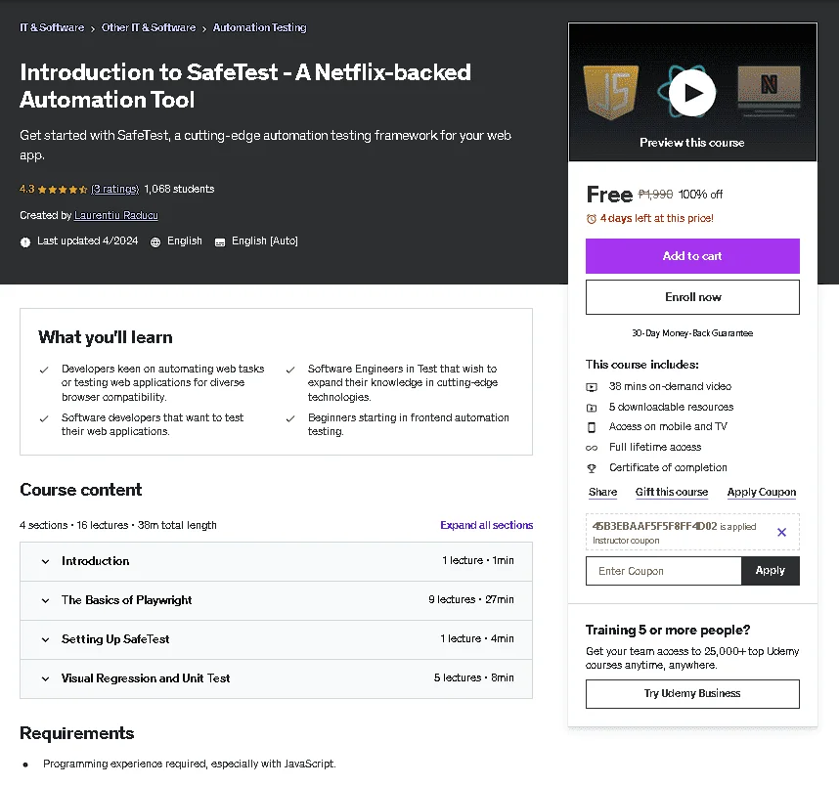Click the JS shield logo in preview
This screenshot has height=786, width=839.
(611, 92)
